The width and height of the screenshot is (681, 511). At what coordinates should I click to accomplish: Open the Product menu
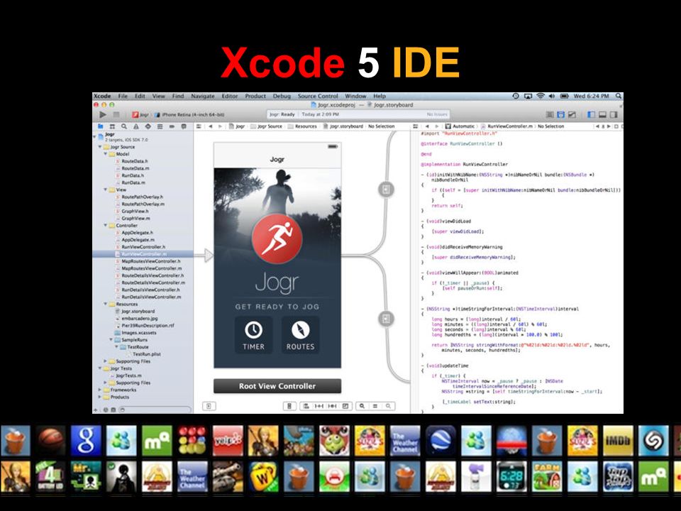255,96
